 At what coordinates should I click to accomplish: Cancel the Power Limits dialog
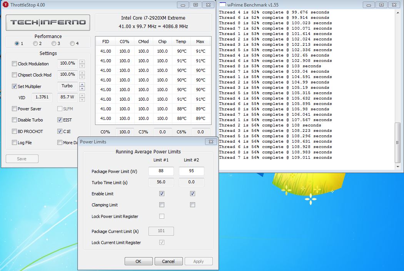169,261
